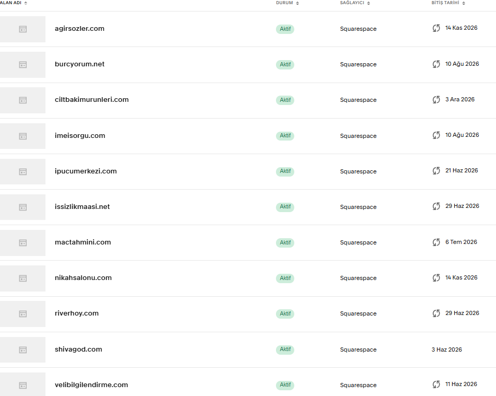Sort by Alan Adı column arrow

(x=26, y=3)
